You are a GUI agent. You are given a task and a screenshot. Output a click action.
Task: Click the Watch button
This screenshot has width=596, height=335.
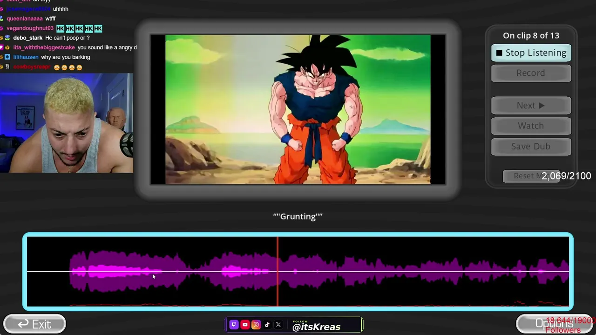pyautogui.click(x=531, y=126)
